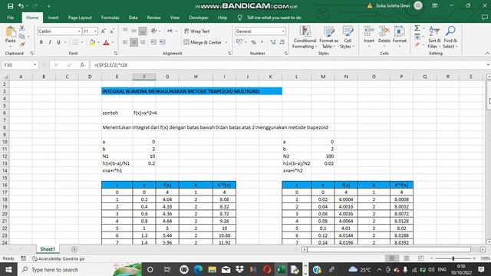491x276 pixels.
Task: Toggle Align Left
Action: [x=125, y=42]
